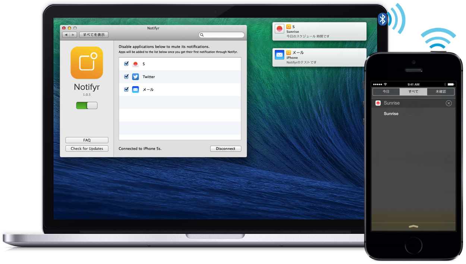Click the Mail envelope icon in メール row
466x264 pixels.
coord(135,89)
